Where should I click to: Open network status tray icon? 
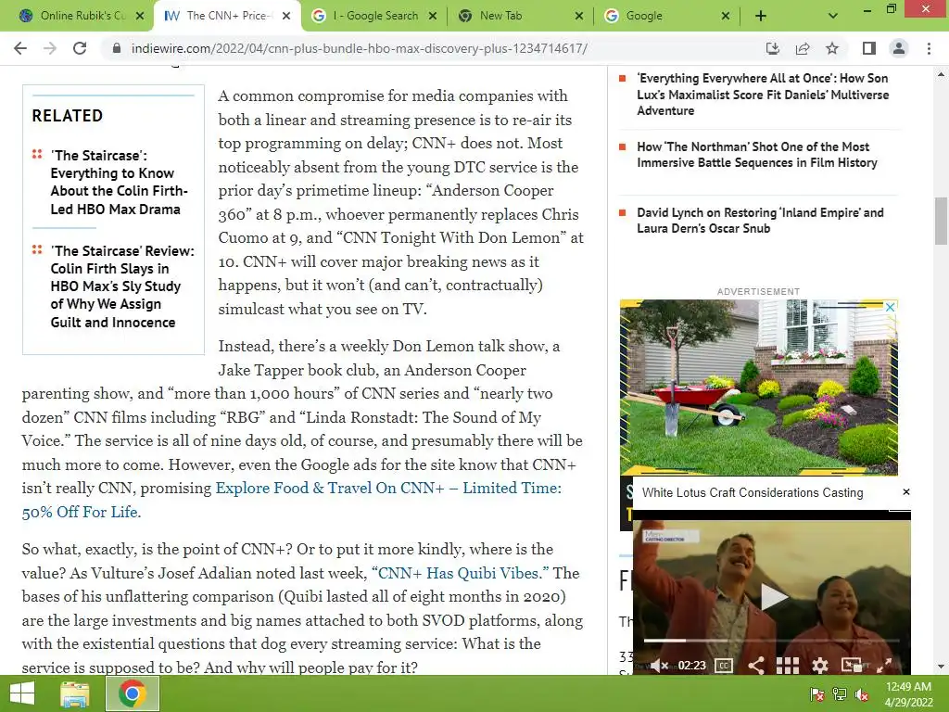840,694
